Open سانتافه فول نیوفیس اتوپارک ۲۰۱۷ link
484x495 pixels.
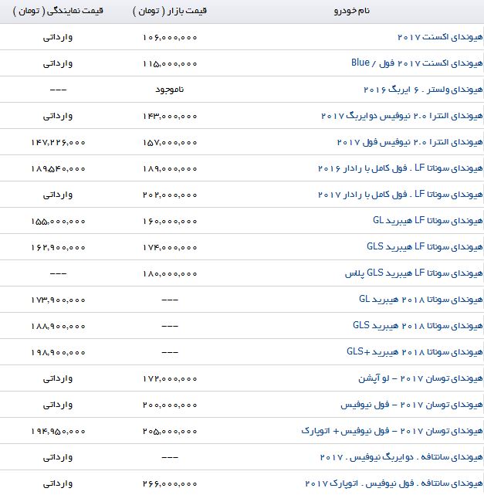[394, 483]
